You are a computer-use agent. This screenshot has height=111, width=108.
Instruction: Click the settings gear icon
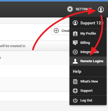point(70,9)
